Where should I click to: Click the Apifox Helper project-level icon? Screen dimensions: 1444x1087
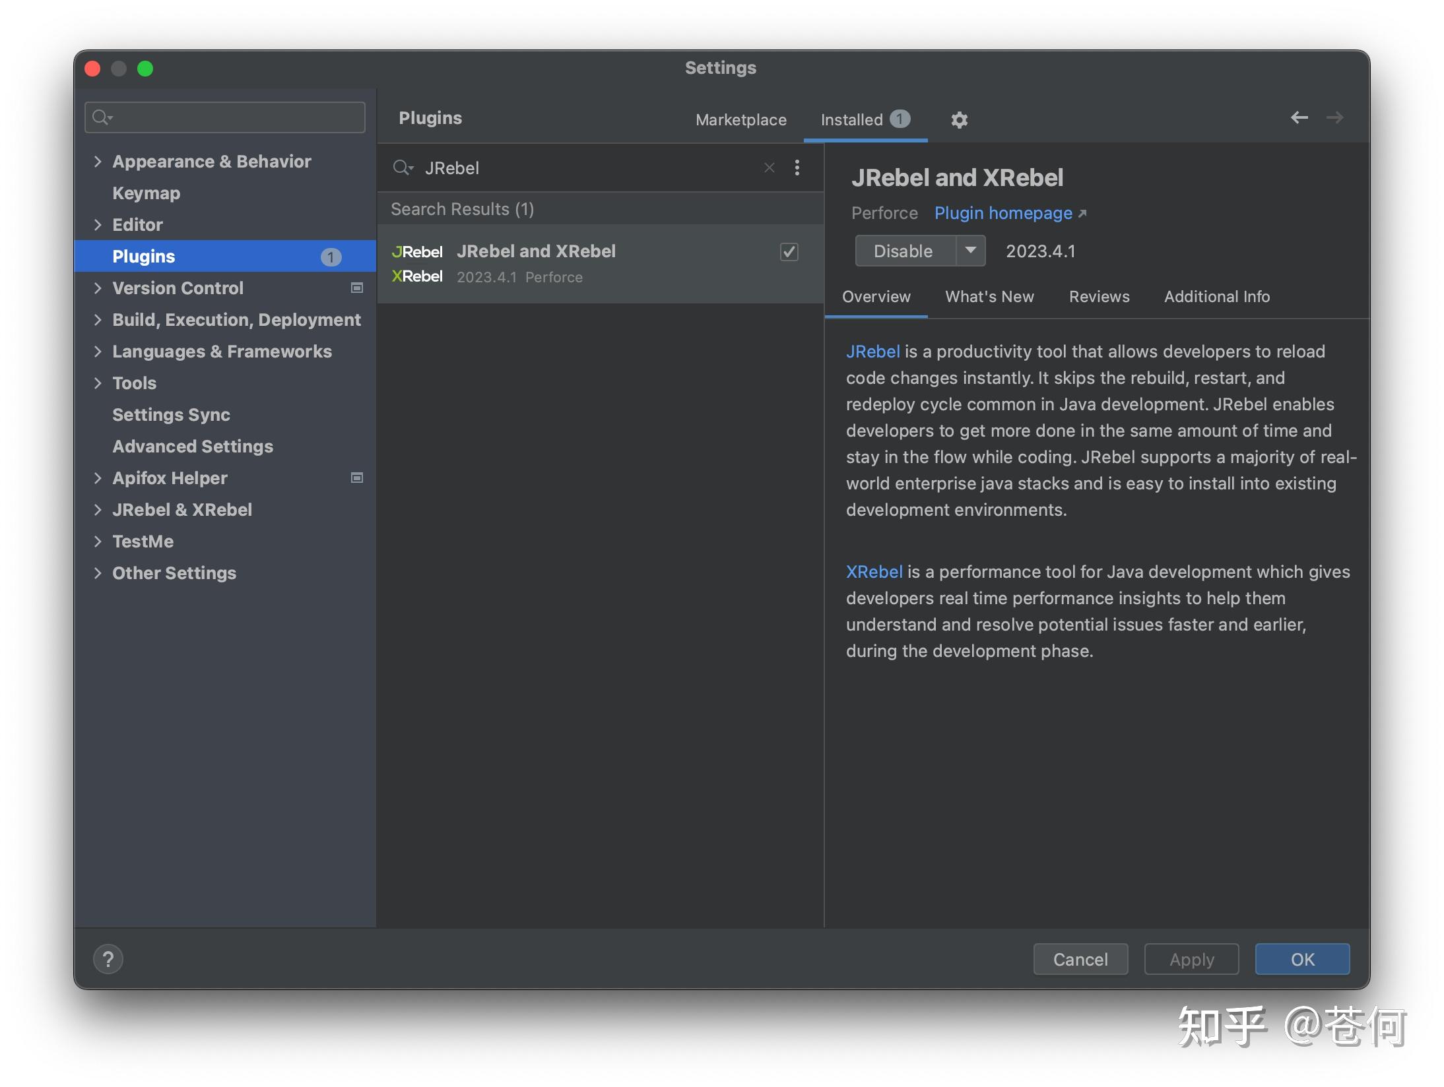357,478
